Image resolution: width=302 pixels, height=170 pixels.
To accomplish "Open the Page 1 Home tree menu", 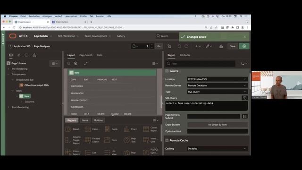I will click(55, 64).
